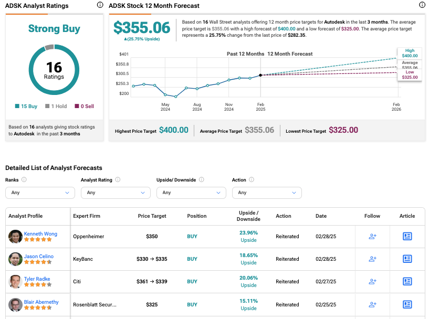This screenshot has width=429, height=319.
Task: Click the Price Target column header
Action: coord(152,216)
